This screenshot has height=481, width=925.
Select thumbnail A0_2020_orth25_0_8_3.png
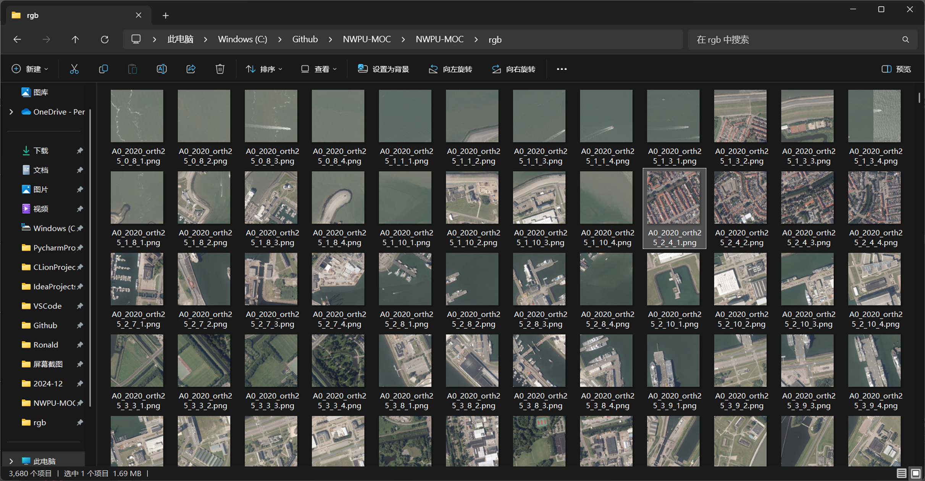[x=271, y=116]
